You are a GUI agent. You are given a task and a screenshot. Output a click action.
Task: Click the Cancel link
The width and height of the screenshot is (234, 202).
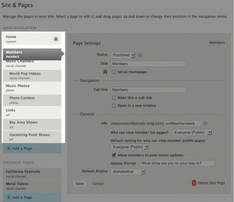click(98, 183)
